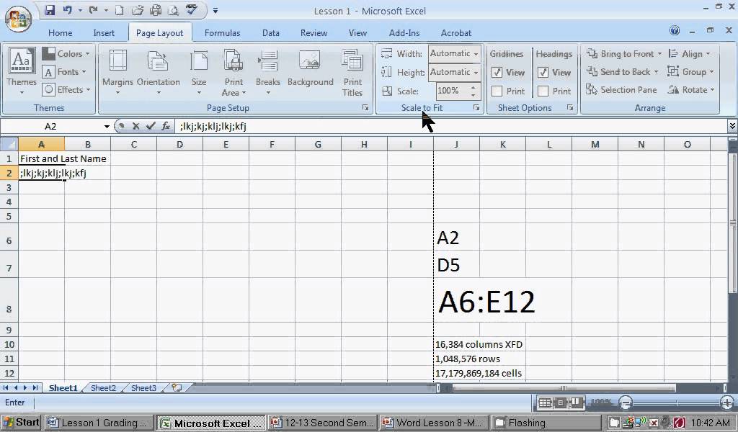The image size is (738, 432).
Task: Switch to Data ribbon tab
Action: pyautogui.click(x=271, y=33)
